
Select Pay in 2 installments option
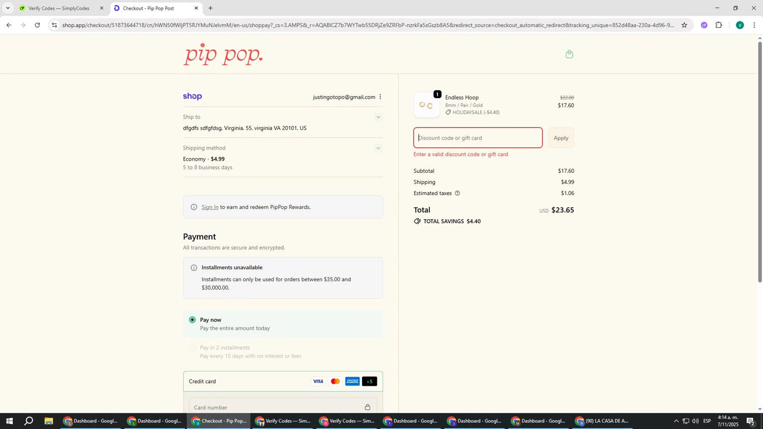[192, 348]
